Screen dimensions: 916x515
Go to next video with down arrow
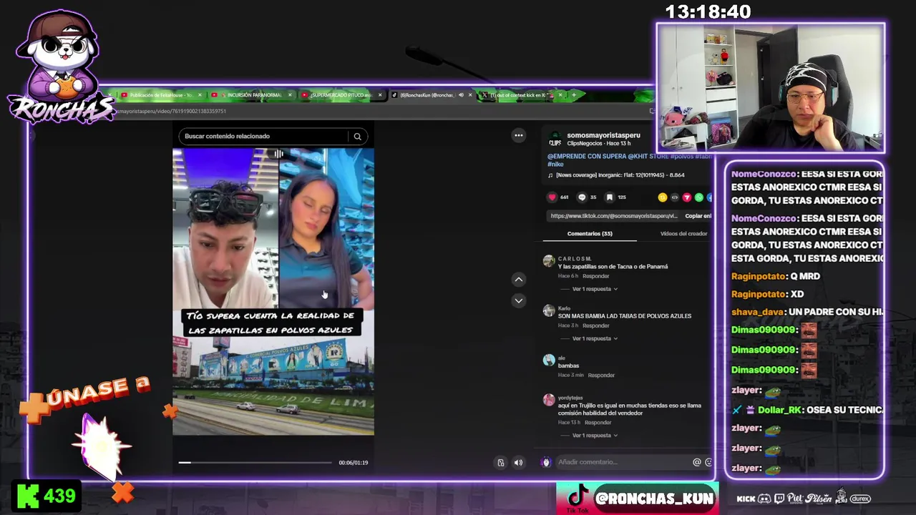[519, 300]
